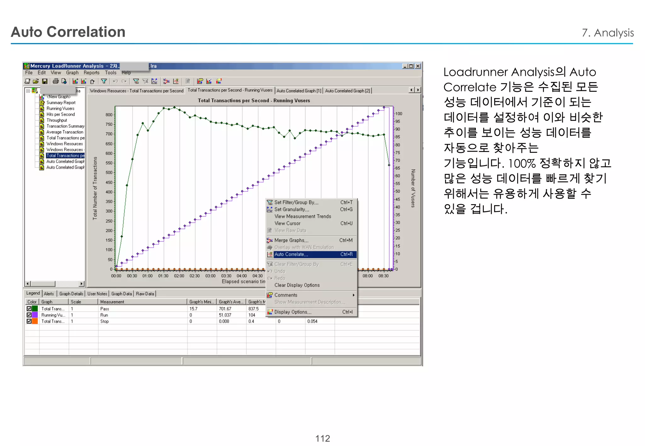Screen dimensions: 645x446
Task: Click the global filter funnel icon
Action: (104, 81)
